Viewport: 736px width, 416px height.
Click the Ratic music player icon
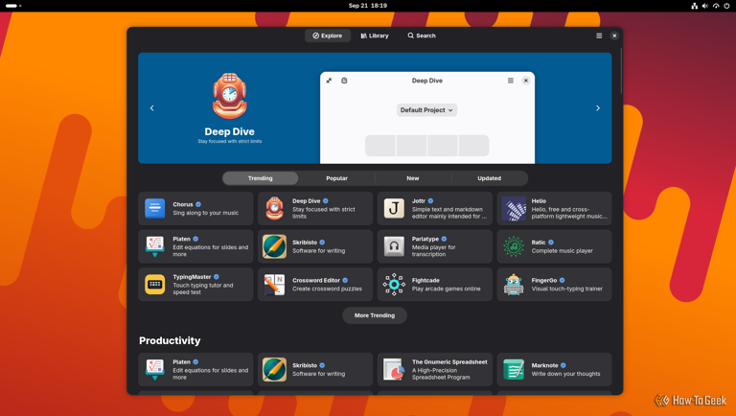coord(514,246)
